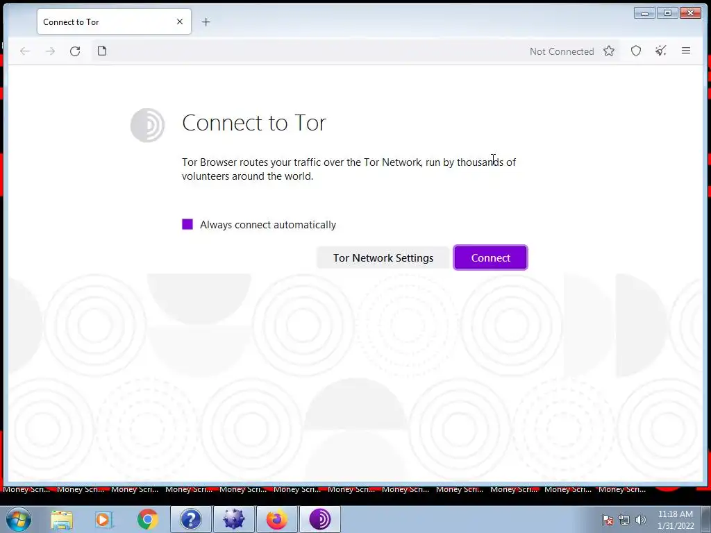
Task: Close the Tor Browser window
Action: click(691, 13)
